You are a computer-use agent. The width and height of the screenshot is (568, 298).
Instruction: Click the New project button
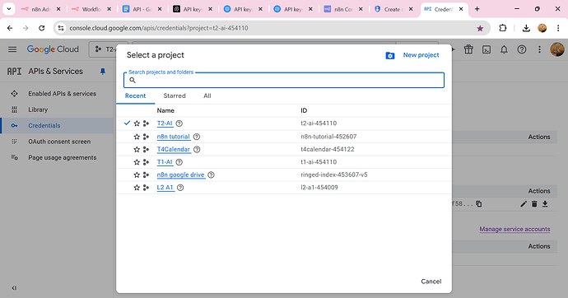[421, 55]
